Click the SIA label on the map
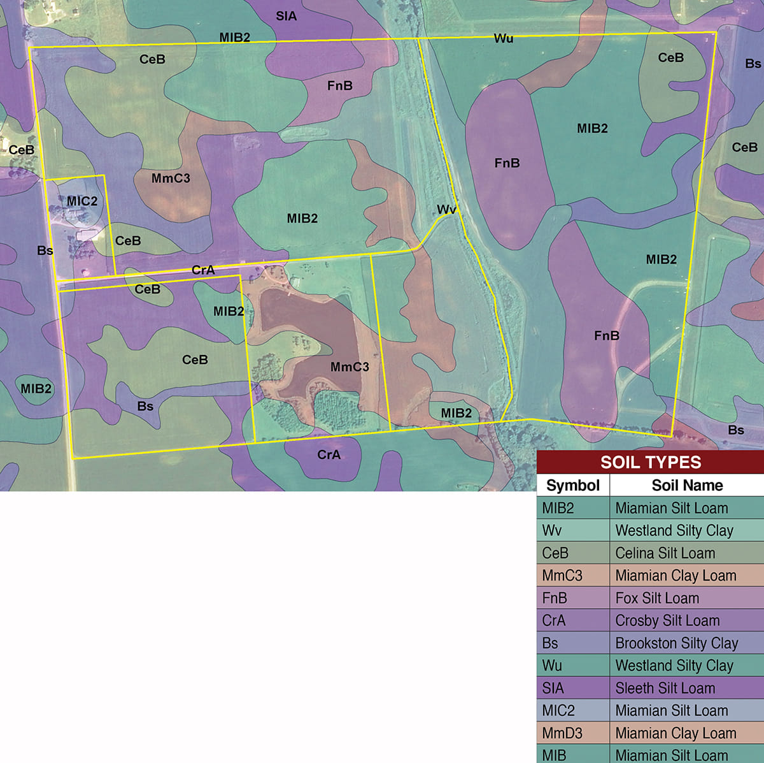 point(286,16)
